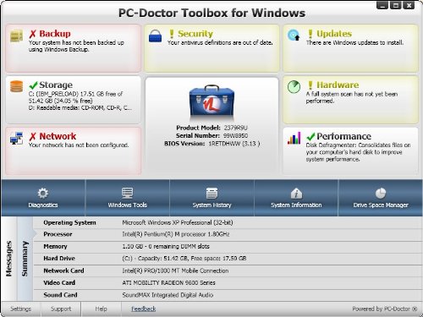
Task: Open the Hardware heading
Action: [x=338, y=85]
